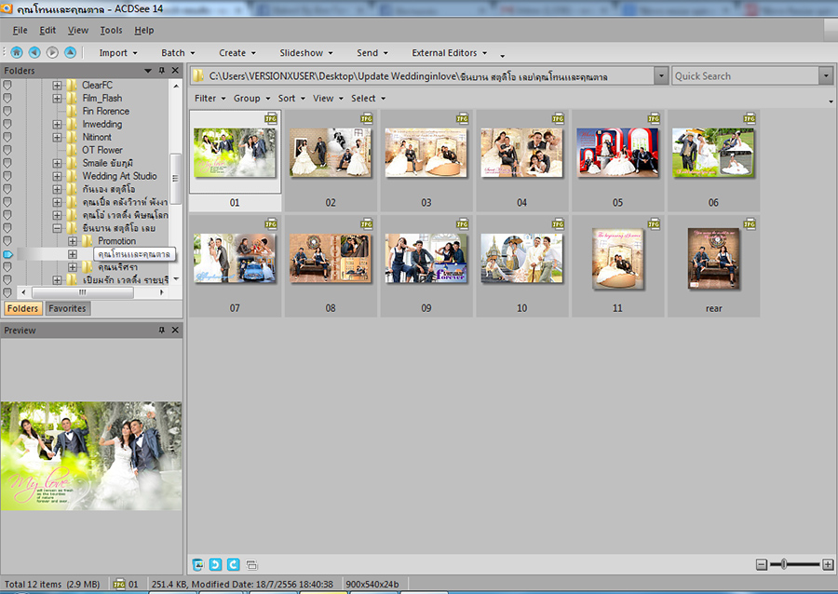This screenshot has width=838, height=594.
Task: Add to Image Basket icon
Action: point(197,564)
